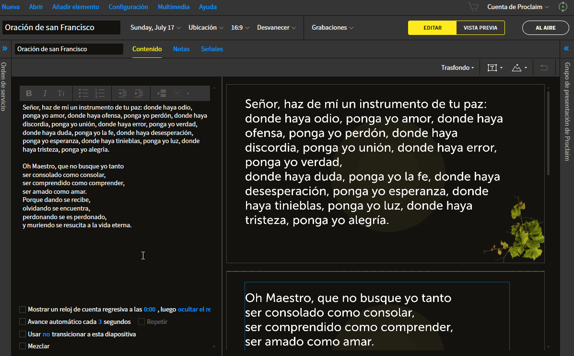Click the editor panel scroll-down arrow
This screenshot has height=356, width=574.
click(214, 346)
